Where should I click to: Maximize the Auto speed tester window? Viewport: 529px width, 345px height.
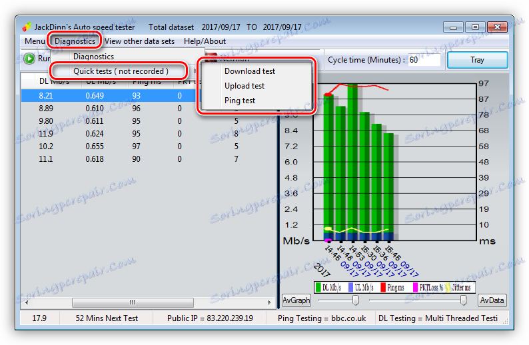pos(475,27)
